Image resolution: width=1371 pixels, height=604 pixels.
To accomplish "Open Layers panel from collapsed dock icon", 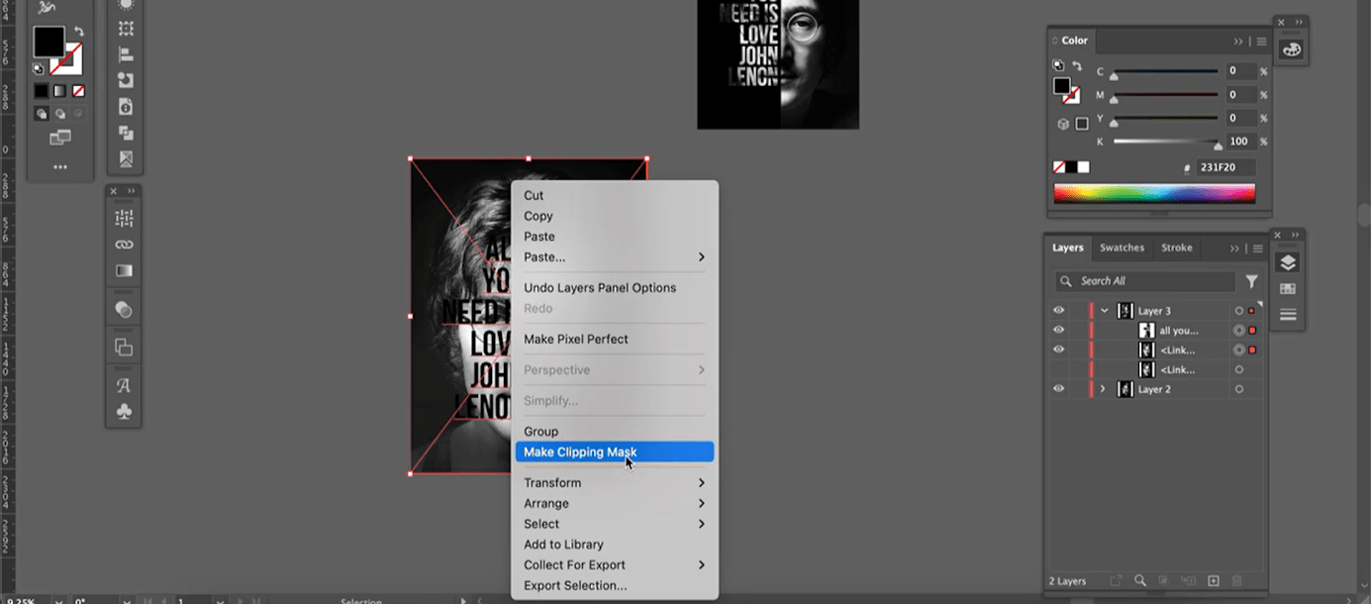I will coord(1288,262).
